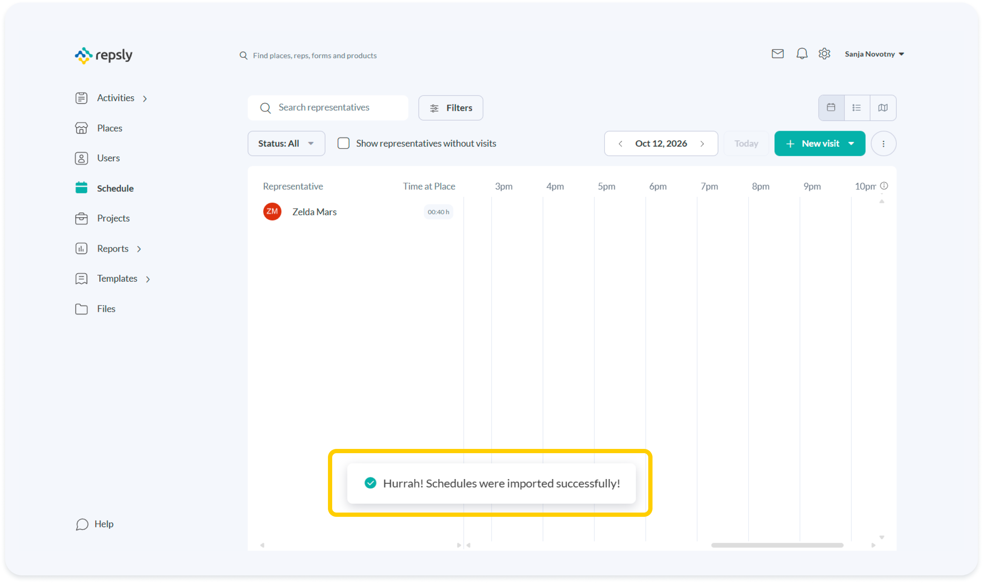Open the settings gear icon
The width and height of the screenshot is (983, 583).
[x=824, y=54]
